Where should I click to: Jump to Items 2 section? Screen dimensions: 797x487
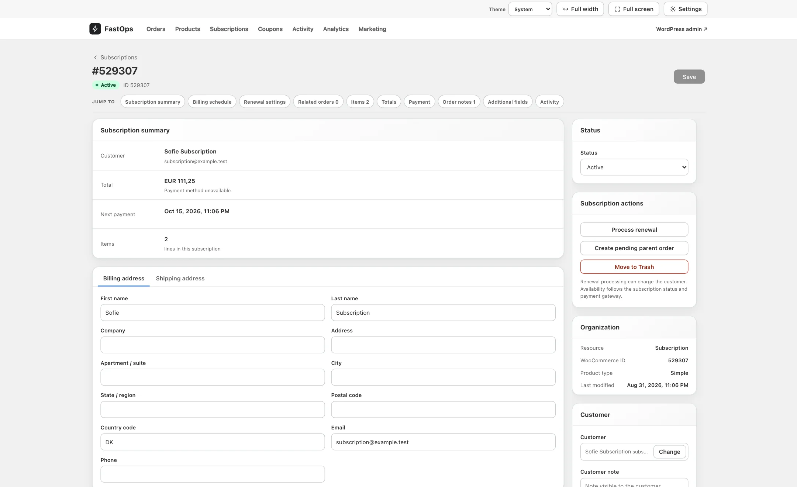(x=360, y=102)
